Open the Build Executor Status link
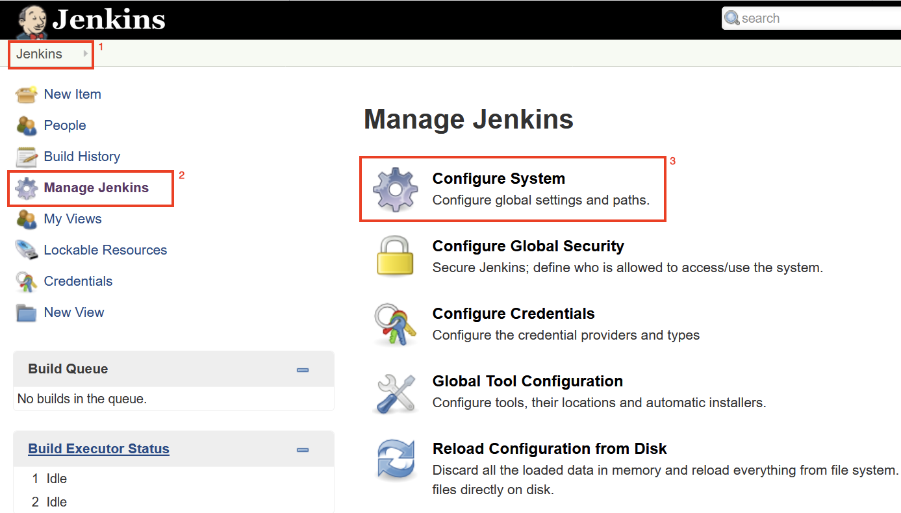This screenshot has width=901, height=513. click(x=99, y=449)
